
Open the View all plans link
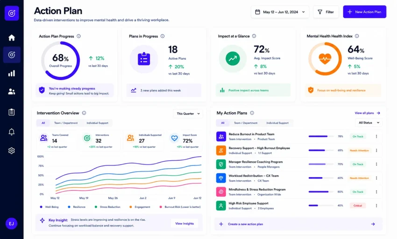[x=368, y=113]
